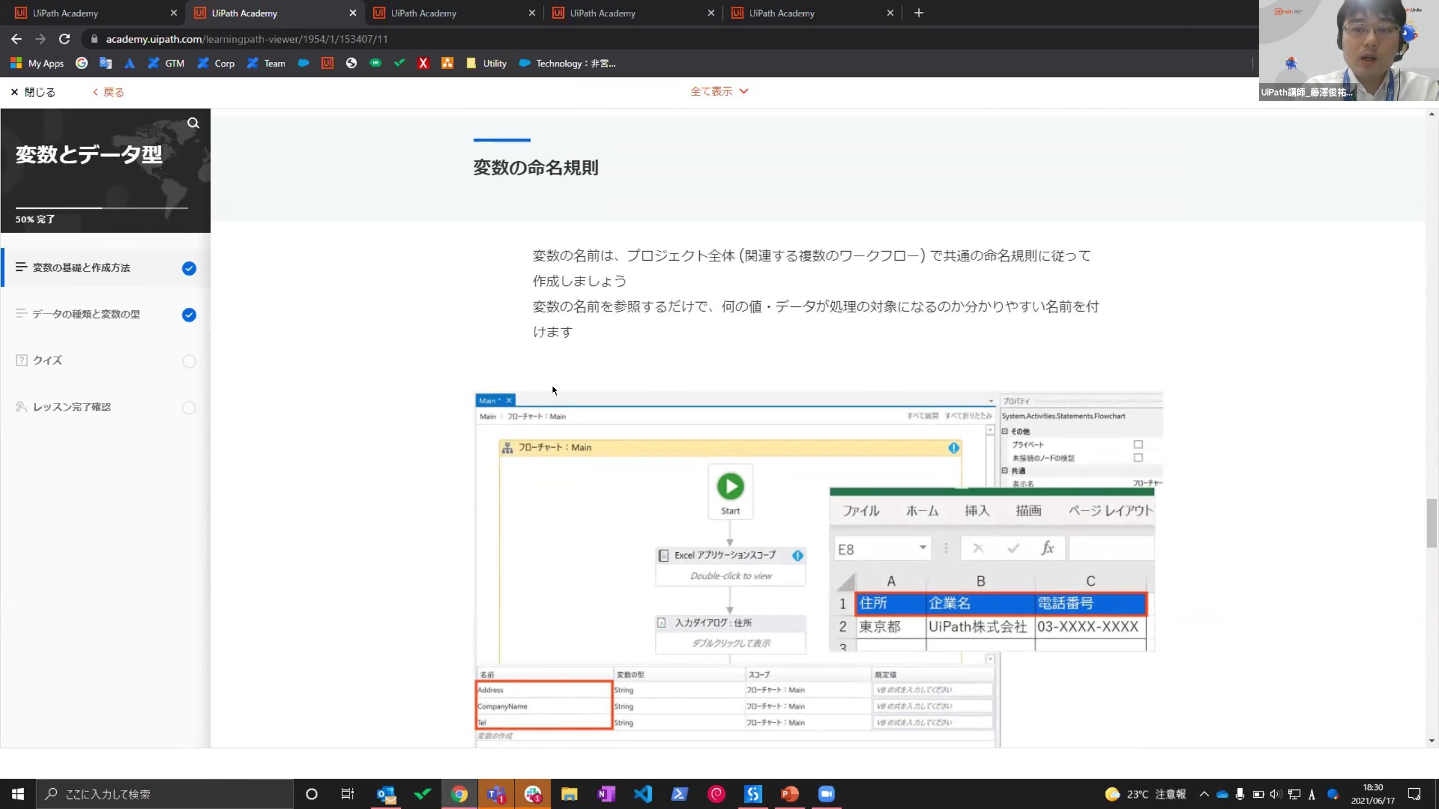1439x809 pixels.
Task: Close the second UiPath Academy tab
Action: tap(352, 13)
